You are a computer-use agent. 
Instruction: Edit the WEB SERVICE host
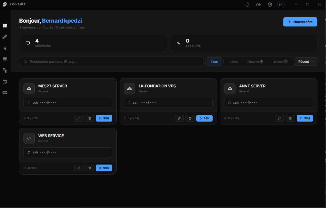79,168
